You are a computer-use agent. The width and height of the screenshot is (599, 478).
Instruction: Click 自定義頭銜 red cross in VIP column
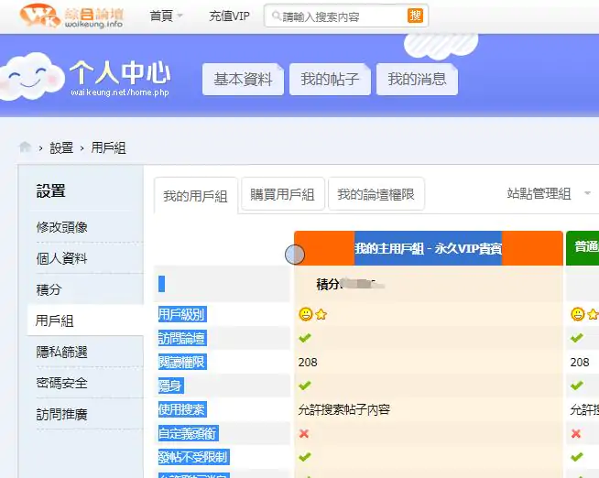pyautogui.click(x=304, y=433)
